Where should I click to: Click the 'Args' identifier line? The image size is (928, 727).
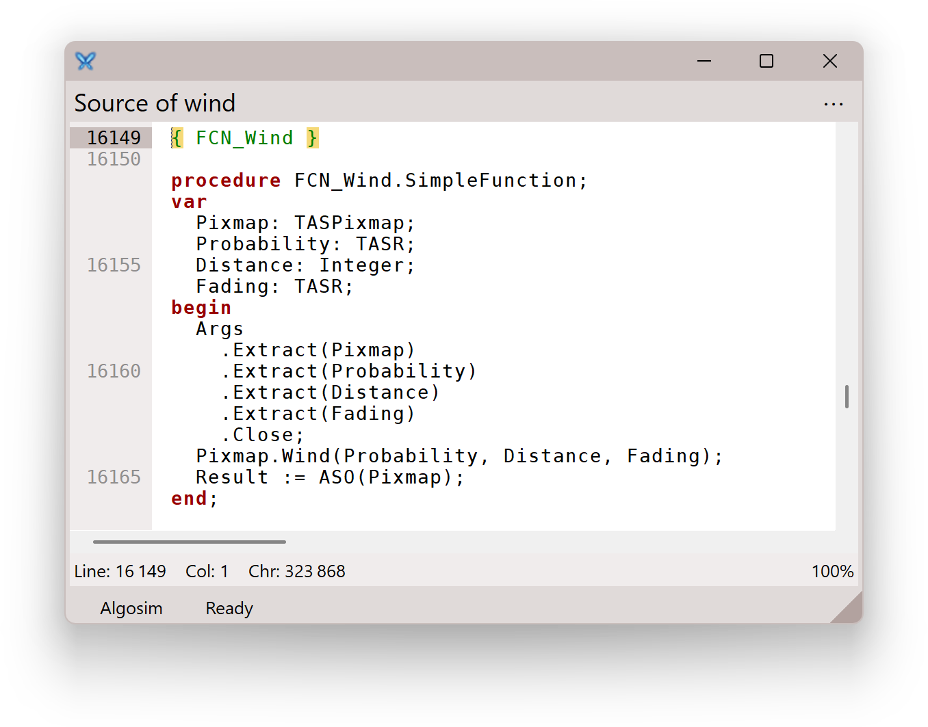(220, 329)
